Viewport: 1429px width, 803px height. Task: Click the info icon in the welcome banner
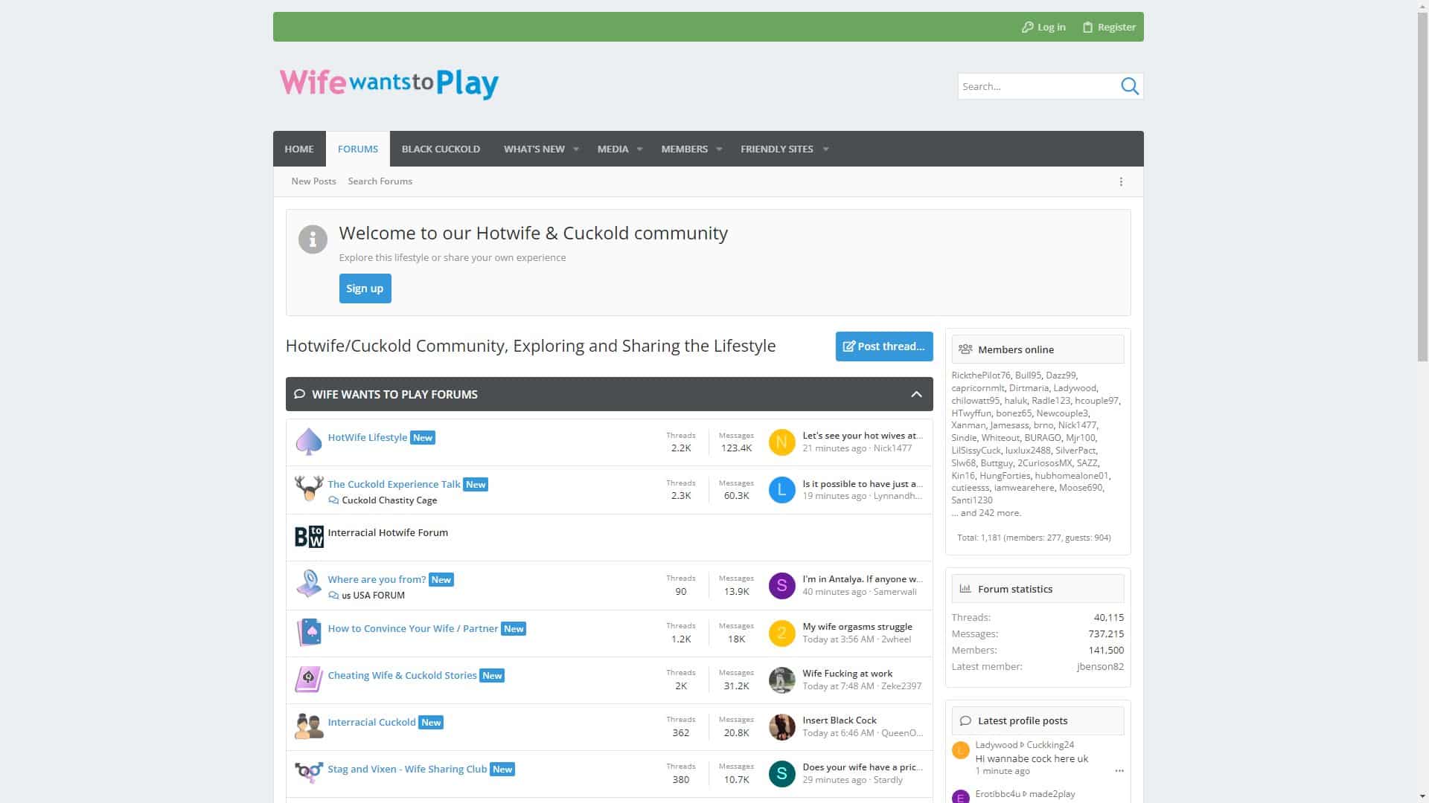coord(313,239)
